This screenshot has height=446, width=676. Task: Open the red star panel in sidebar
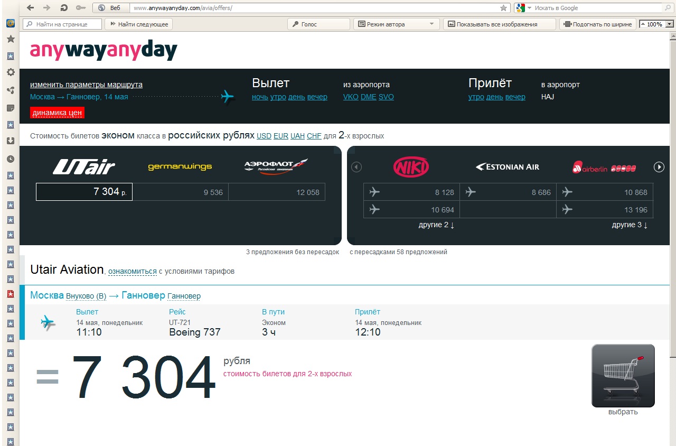[x=10, y=294]
